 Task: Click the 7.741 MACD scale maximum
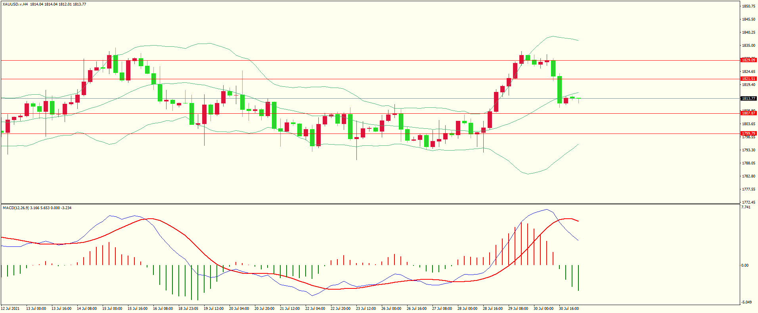(746, 207)
